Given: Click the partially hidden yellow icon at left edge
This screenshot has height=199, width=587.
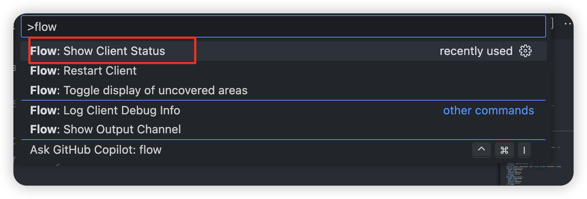Looking at the screenshot, I should (x=15, y=25).
